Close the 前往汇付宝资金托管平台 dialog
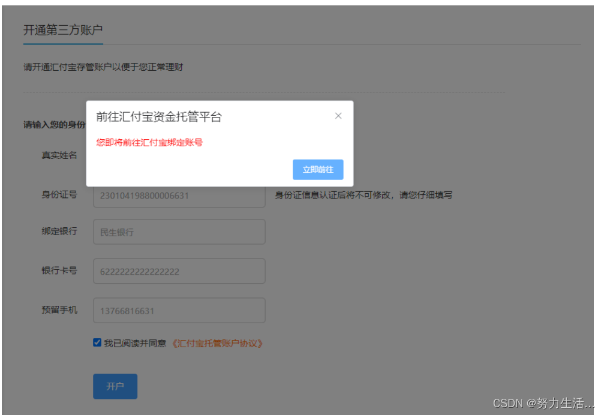This screenshot has height=415, width=604. (x=338, y=116)
